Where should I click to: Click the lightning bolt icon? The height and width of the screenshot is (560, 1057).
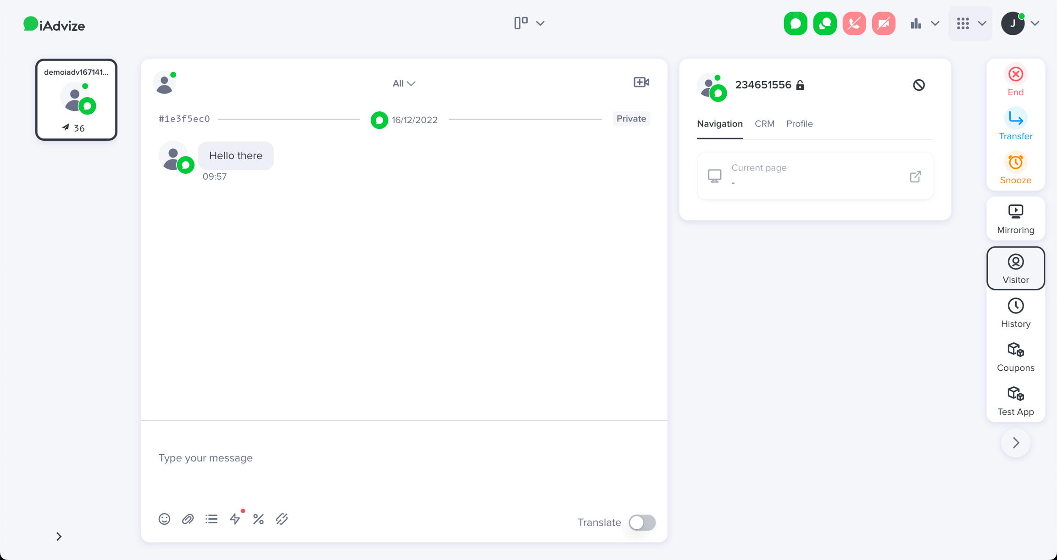coord(235,519)
